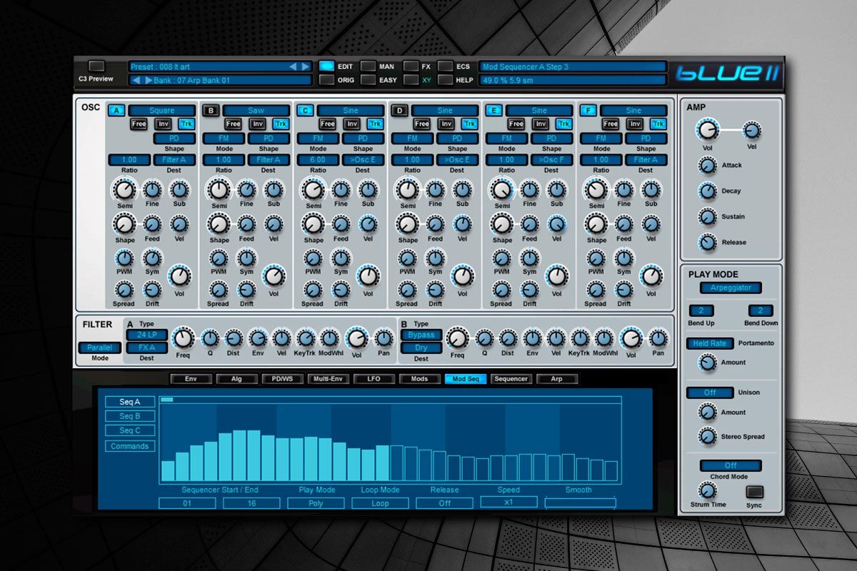
Task: Click the Commands button
Action: (130, 446)
